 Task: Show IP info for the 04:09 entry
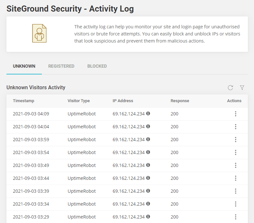(x=148, y=113)
